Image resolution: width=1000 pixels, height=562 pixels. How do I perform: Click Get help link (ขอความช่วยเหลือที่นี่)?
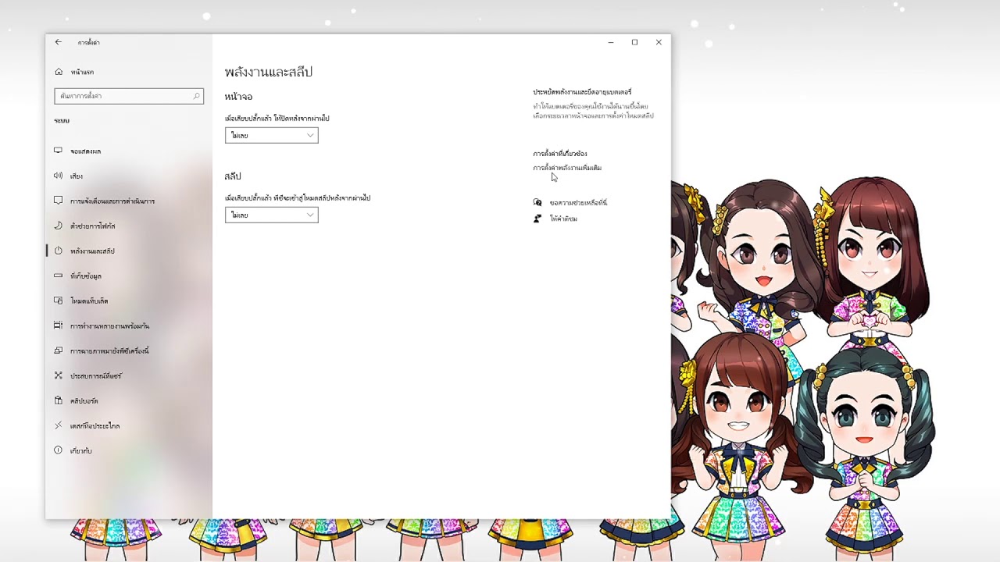tap(578, 203)
